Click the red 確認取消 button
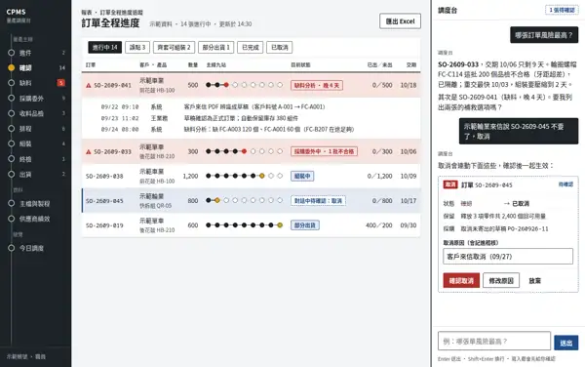Screen dimensions: 585x367 (x=461, y=280)
